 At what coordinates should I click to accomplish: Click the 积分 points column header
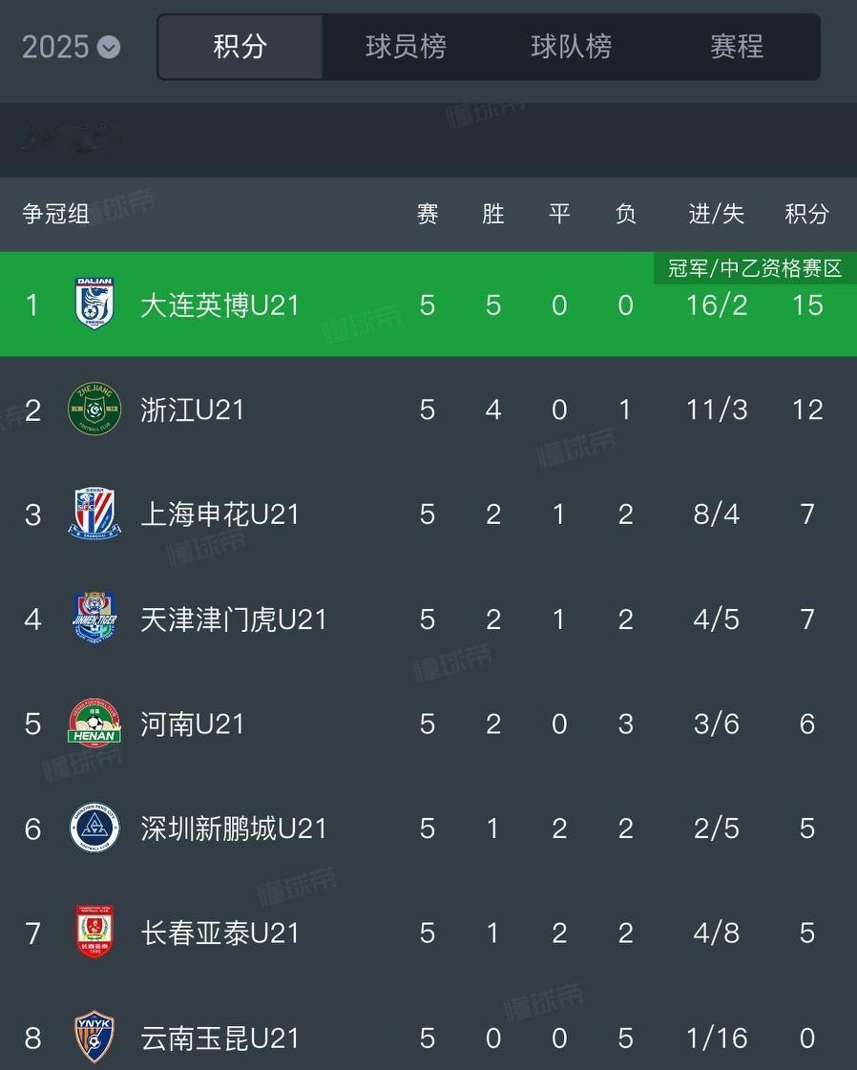point(806,214)
